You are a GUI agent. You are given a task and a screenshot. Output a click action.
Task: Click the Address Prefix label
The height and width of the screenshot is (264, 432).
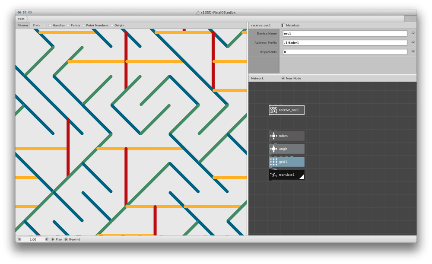[x=266, y=43]
